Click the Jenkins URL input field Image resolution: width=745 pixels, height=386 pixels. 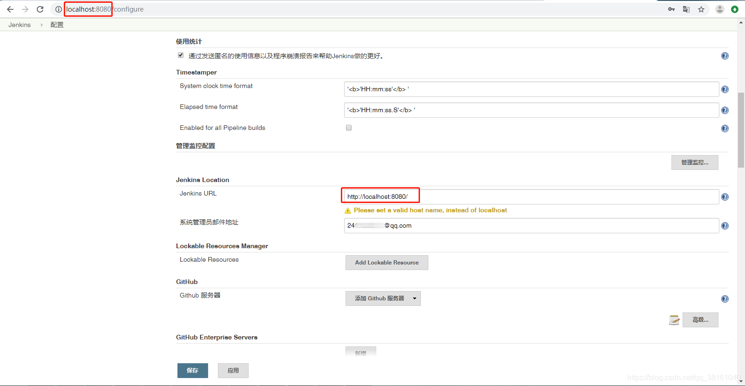tap(532, 196)
